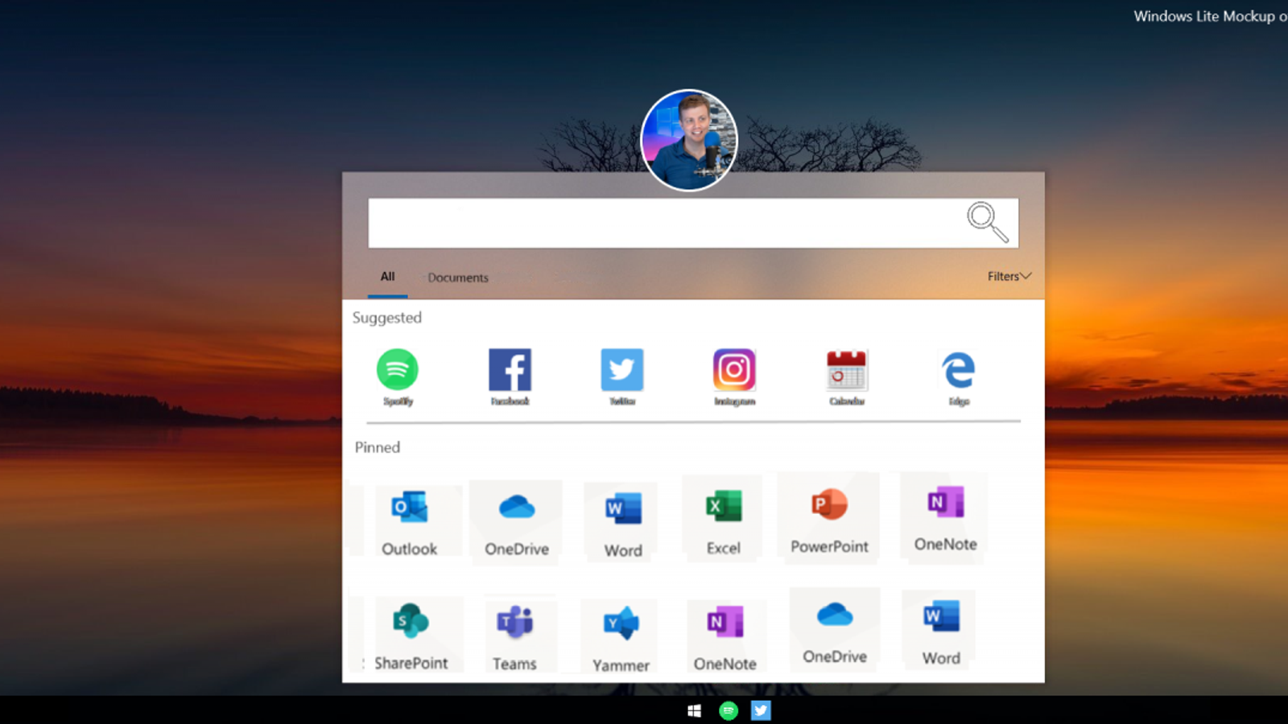This screenshot has height=724, width=1288.
Task: Open OneNote tile next to PowerPoint
Action: click(x=945, y=517)
